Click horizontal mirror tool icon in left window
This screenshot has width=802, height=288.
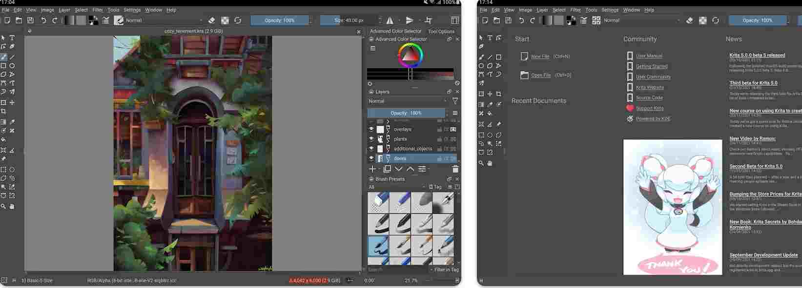390,20
